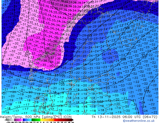Click the dark red right arrow of the color legend

(x=72, y=120)
